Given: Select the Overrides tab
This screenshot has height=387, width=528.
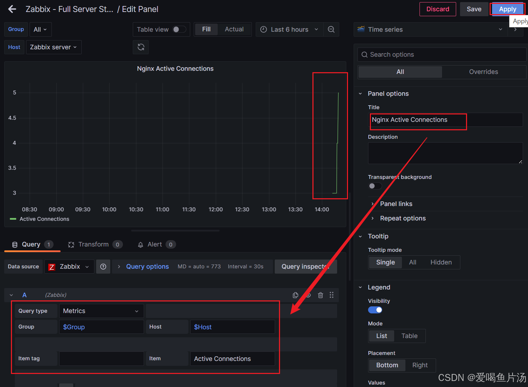Looking at the screenshot, I should point(484,72).
